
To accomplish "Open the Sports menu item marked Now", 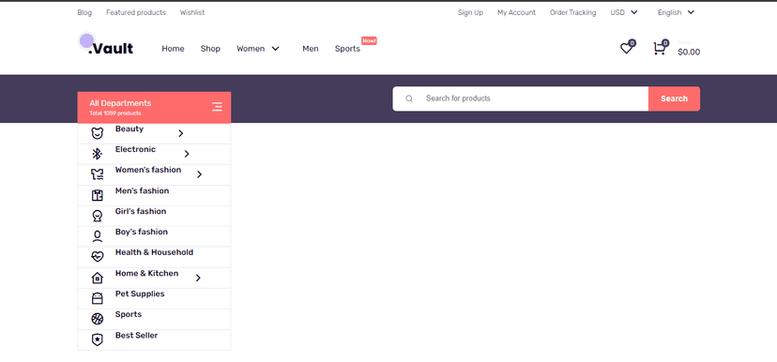I will pos(347,49).
